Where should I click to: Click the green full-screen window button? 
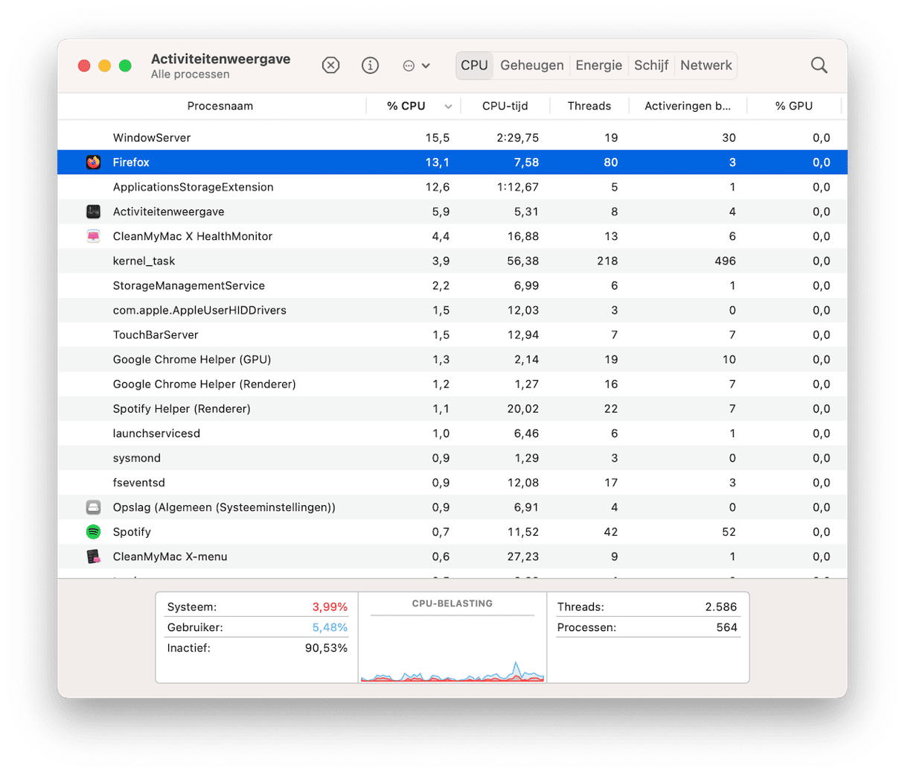pos(125,66)
